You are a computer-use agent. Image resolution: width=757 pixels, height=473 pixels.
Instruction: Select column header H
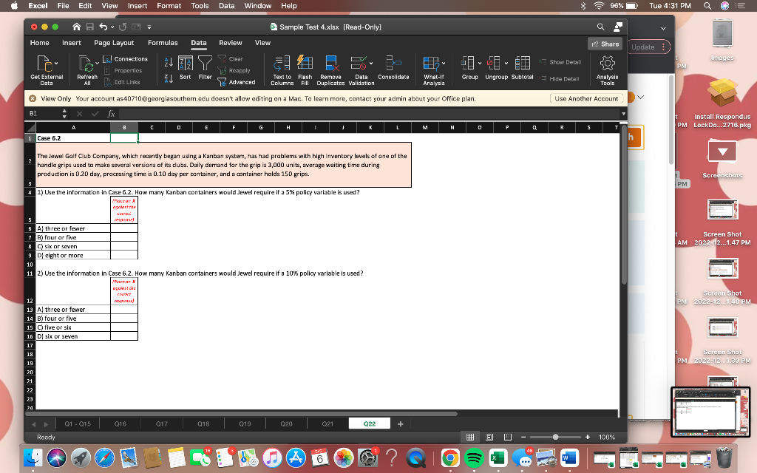tap(288, 127)
